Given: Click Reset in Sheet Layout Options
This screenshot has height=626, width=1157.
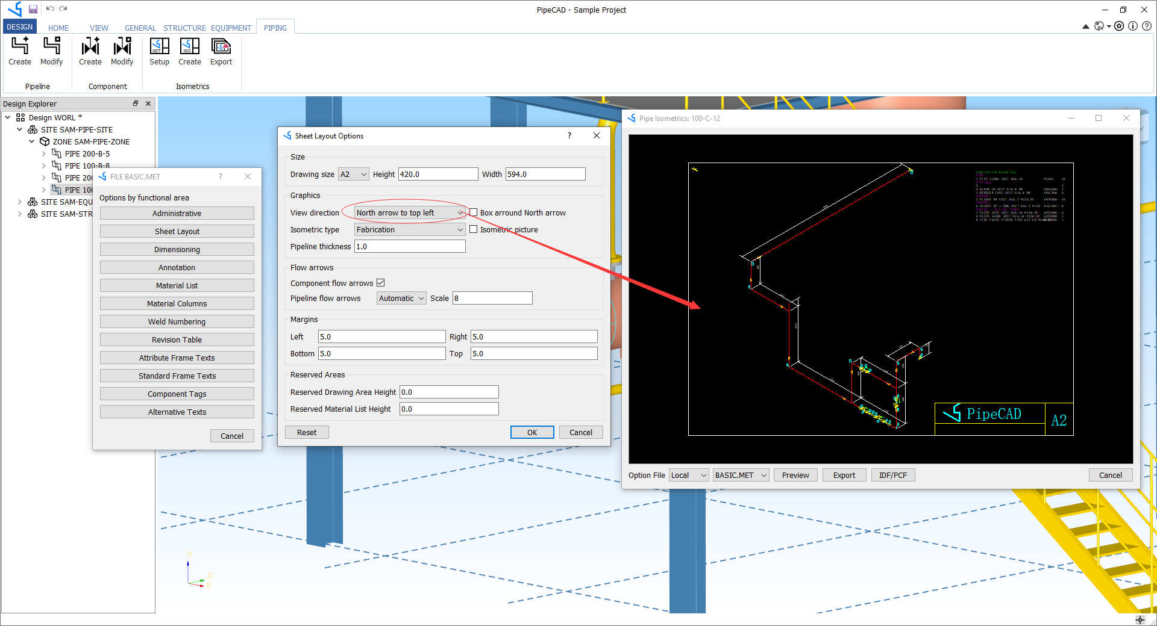Looking at the screenshot, I should [307, 432].
